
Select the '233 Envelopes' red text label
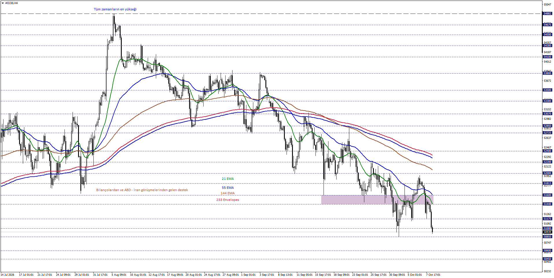coord(228,200)
